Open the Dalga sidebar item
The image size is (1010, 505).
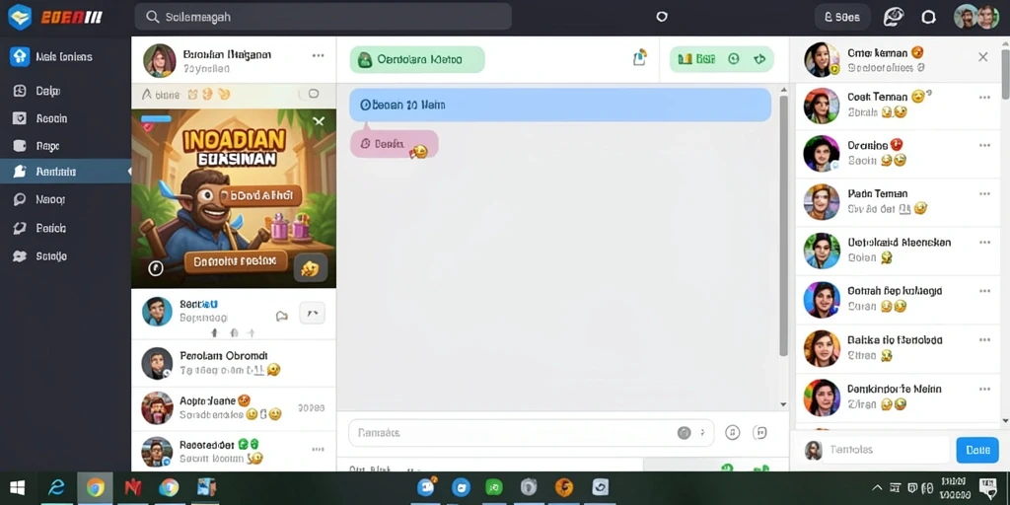66,91
